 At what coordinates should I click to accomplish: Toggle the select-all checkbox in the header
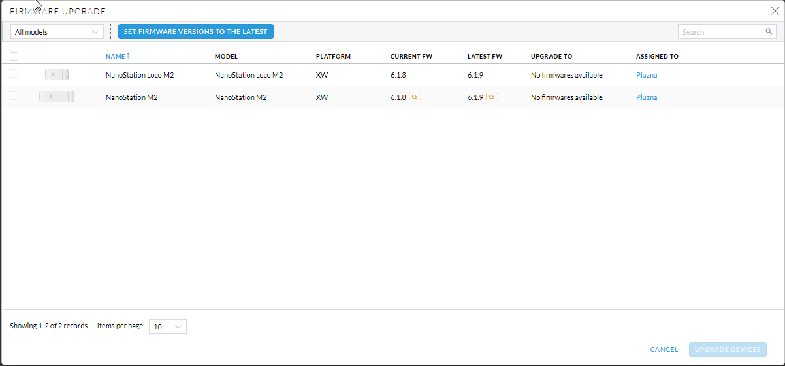(14, 57)
